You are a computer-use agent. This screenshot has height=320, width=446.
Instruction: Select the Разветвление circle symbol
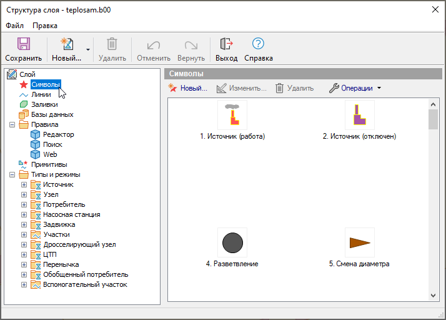232,242
